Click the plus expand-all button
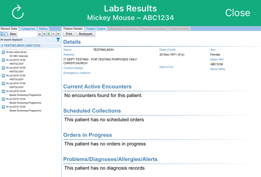Image resolution: width=261 pixels, height=177 pixels. point(58,34)
